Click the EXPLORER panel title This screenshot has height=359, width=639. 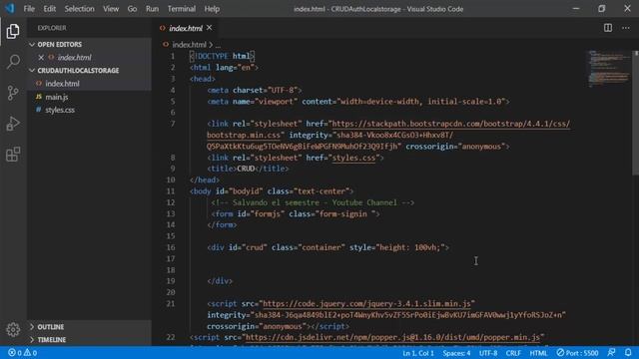52,28
